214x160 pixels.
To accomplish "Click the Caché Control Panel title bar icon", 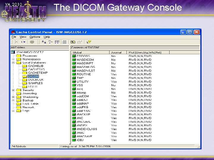I will click(13, 32).
